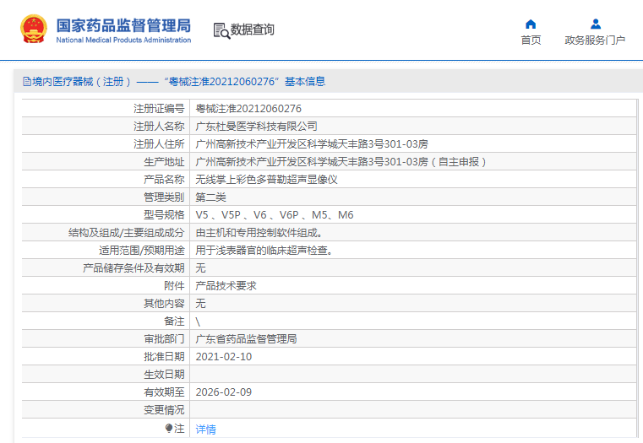643x443 pixels.
Task: Click the 注册证编号 label
Action: [159, 109]
